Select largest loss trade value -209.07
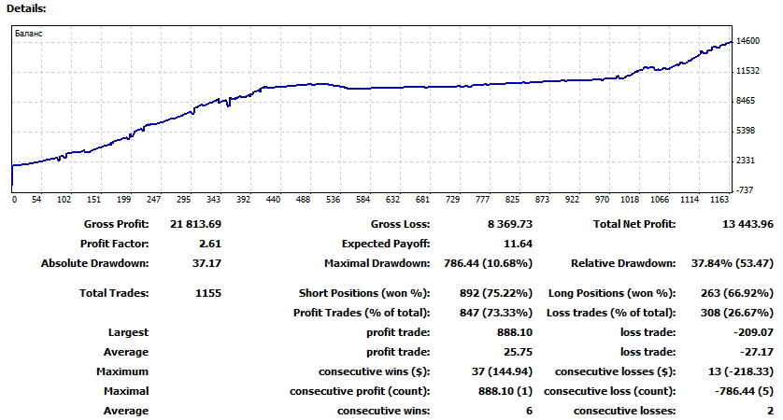Viewport: 783px width, 420px height. click(x=753, y=332)
